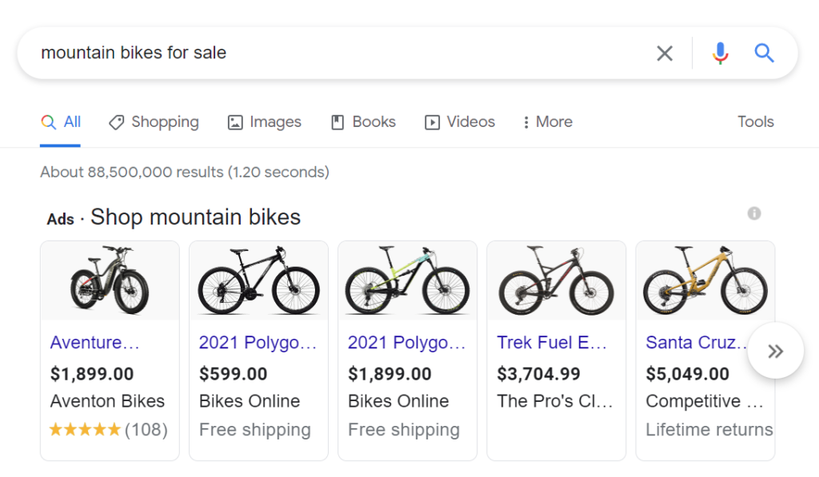Open the $599 Polygon bike from Bikes Online
The image size is (819, 477).
click(258, 342)
